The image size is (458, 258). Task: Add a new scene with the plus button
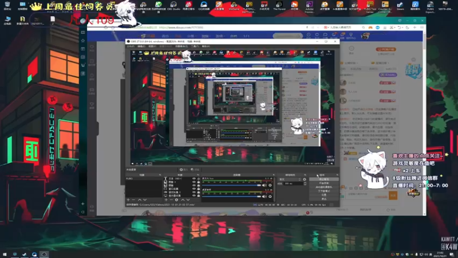(128, 200)
